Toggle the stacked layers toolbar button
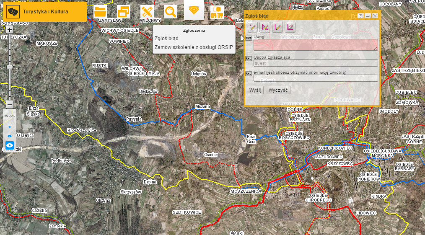Screen dimensions: 425x235 tap(194, 10)
